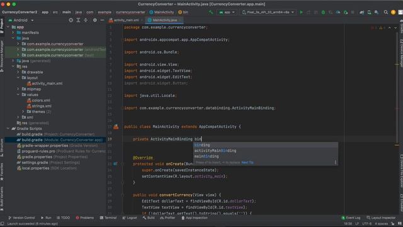The image size is (403, 227).
Task: Start debugging with the green bug icon
Action: tap(323, 12)
